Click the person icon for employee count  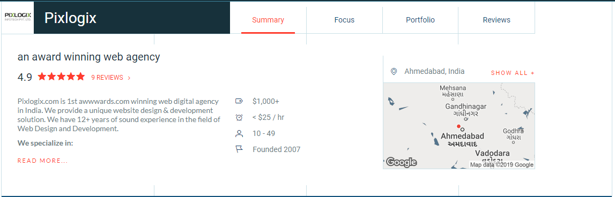point(239,133)
